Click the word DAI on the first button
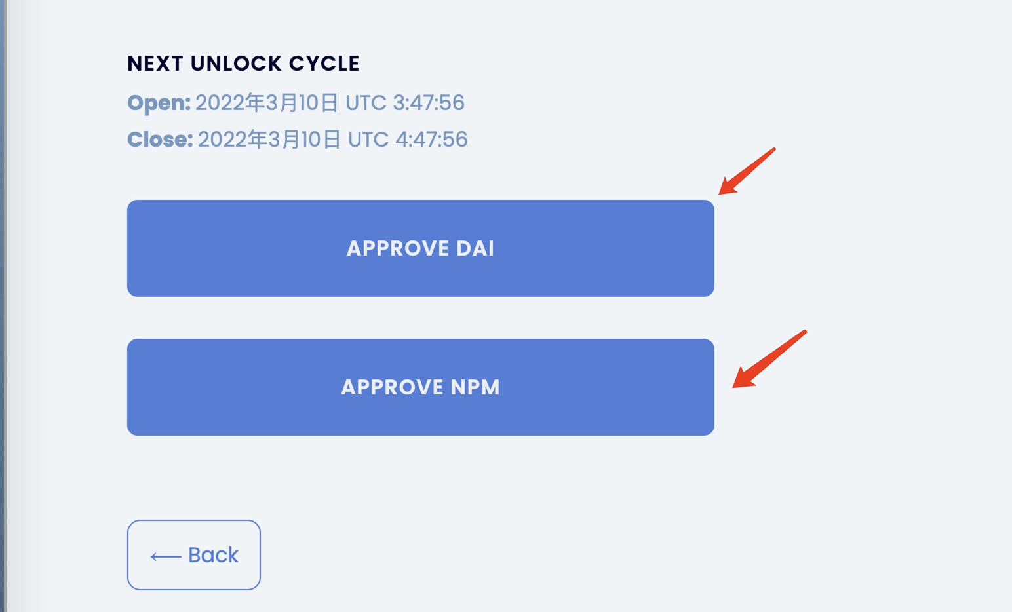This screenshot has width=1012, height=612. (475, 248)
